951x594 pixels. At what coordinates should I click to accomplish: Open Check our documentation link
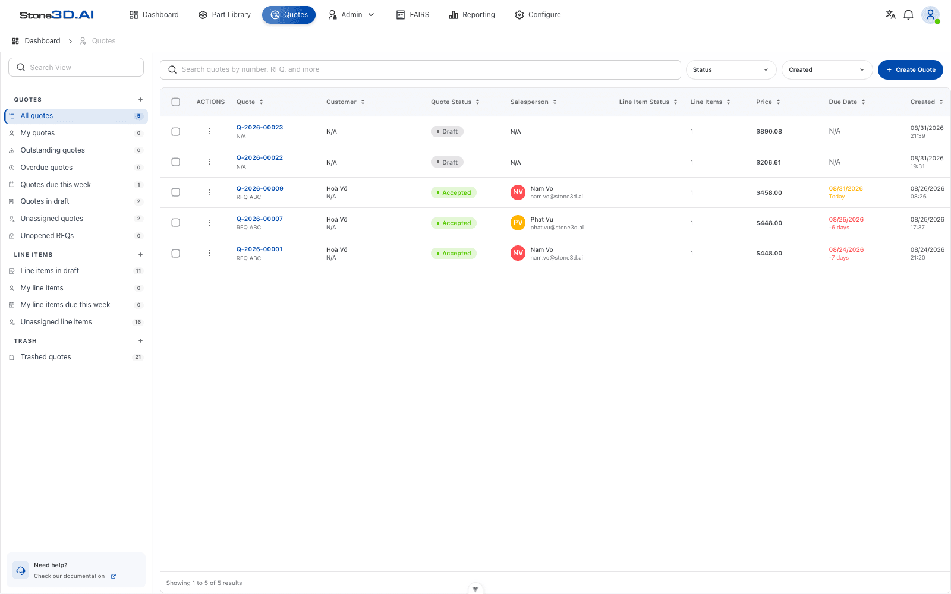(x=75, y=576)
